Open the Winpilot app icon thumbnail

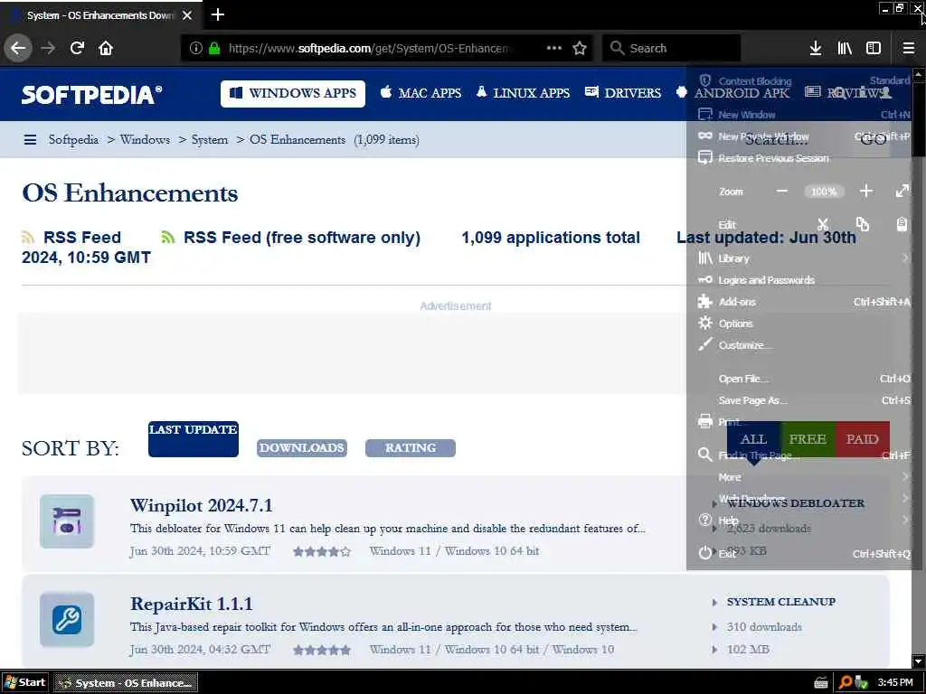67,521
